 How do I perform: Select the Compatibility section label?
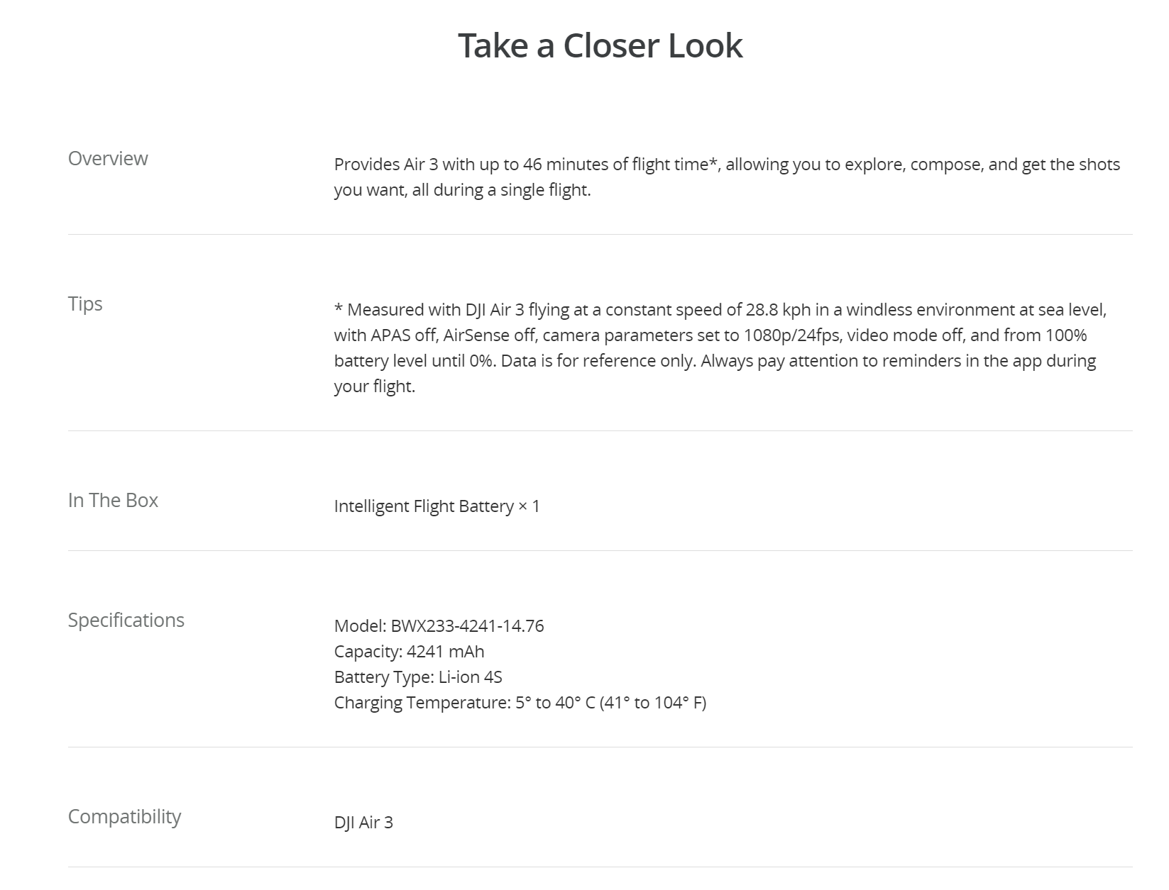tap(125, 817)
